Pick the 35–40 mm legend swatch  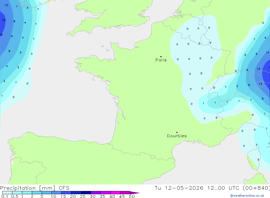106,193
